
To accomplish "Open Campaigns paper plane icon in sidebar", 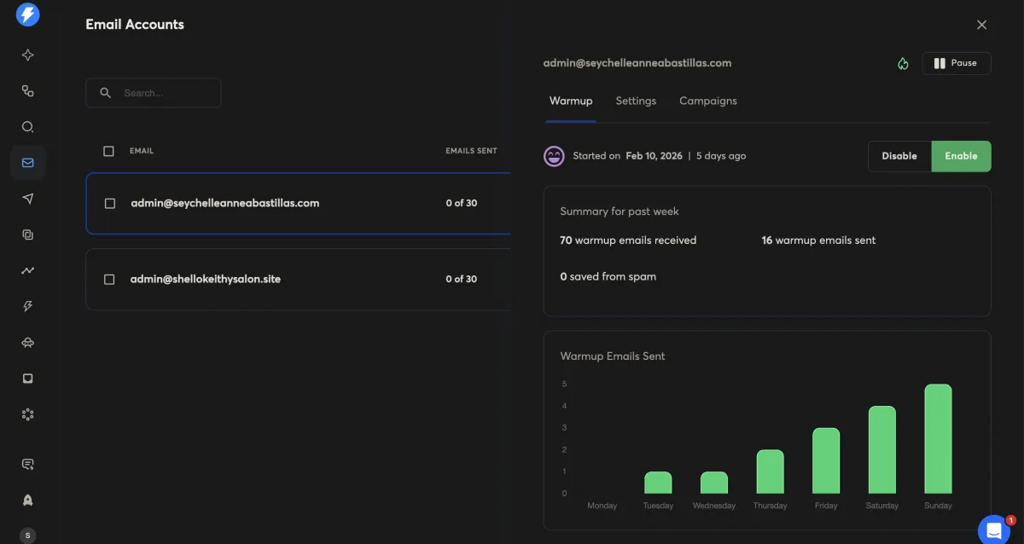I will pyautogui.click(x=28, y=199).
